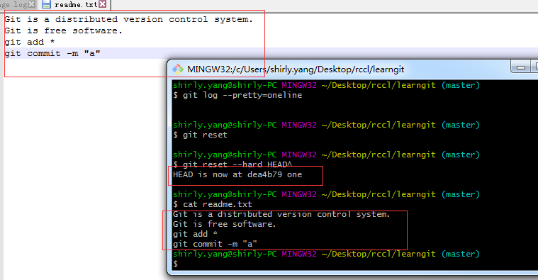Click the MINGW32 window title path text

[x=296, y=69]
